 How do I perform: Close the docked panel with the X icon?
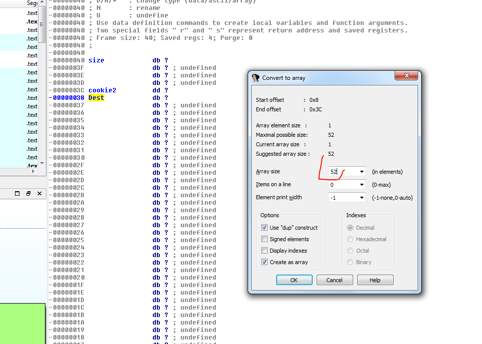click(x=39, y=193)
